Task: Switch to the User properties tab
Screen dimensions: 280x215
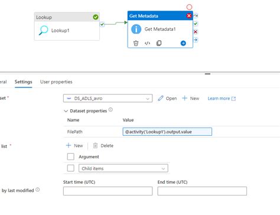Action: pyautogui.click(x=56, y=82)
